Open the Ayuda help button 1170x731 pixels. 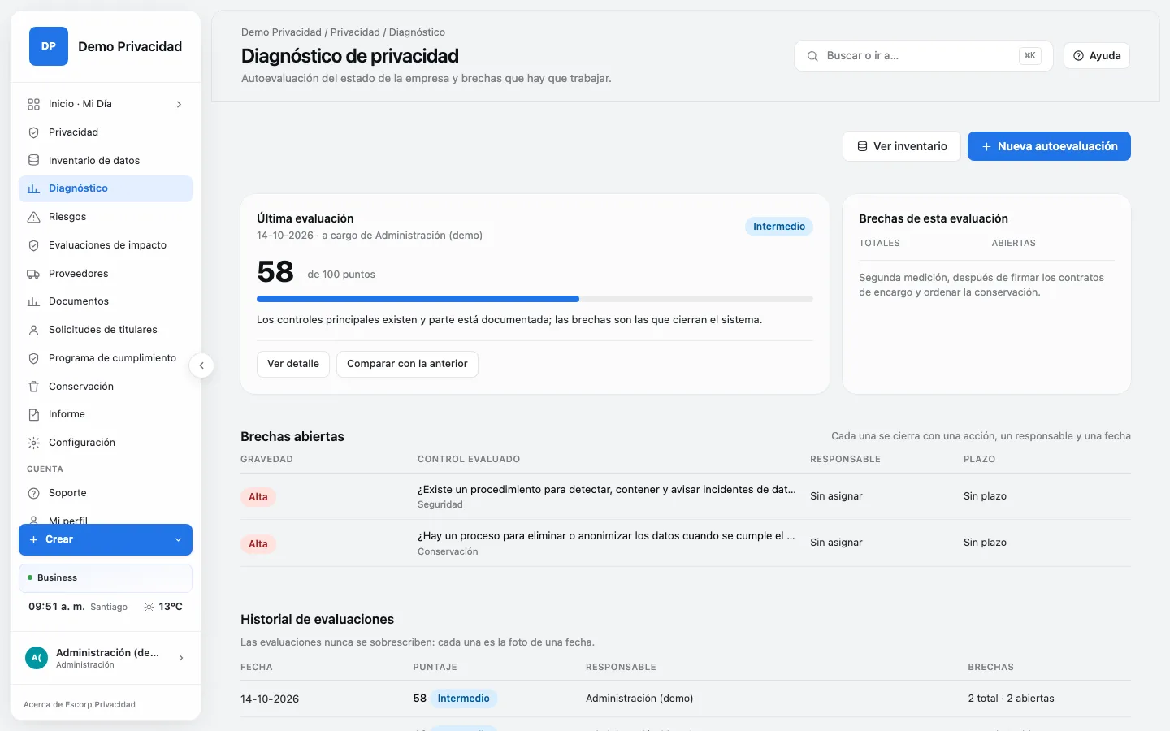[1097, 56]
